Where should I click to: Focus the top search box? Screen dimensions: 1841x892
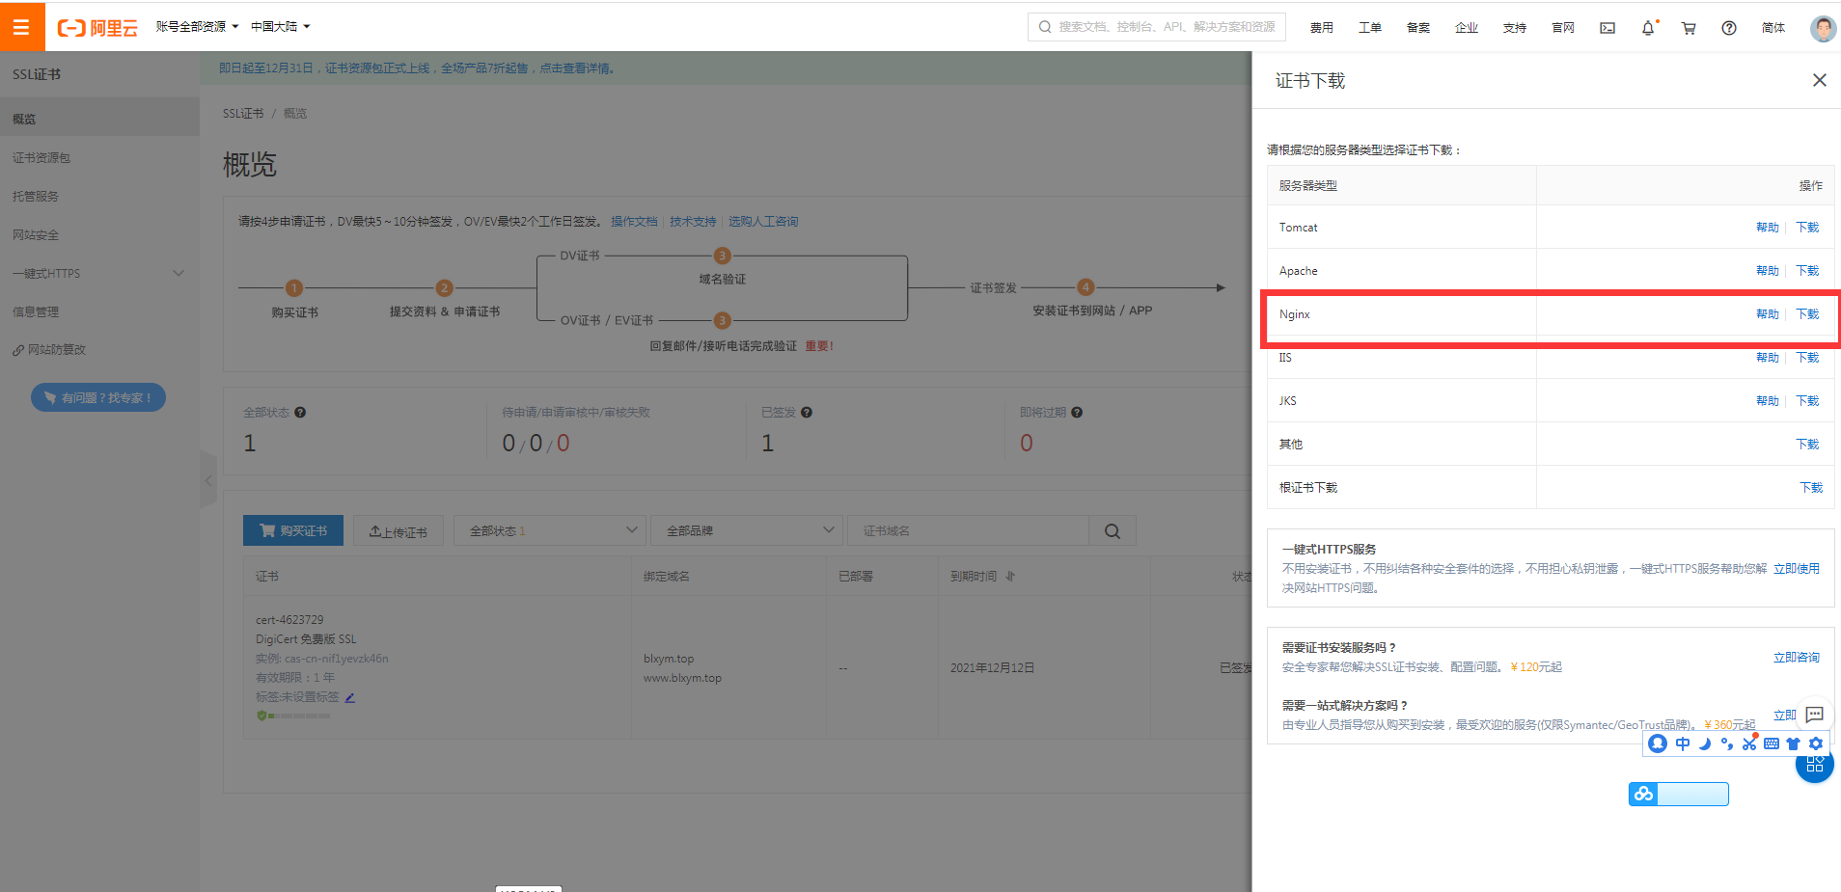click(x=1158, y=27)
